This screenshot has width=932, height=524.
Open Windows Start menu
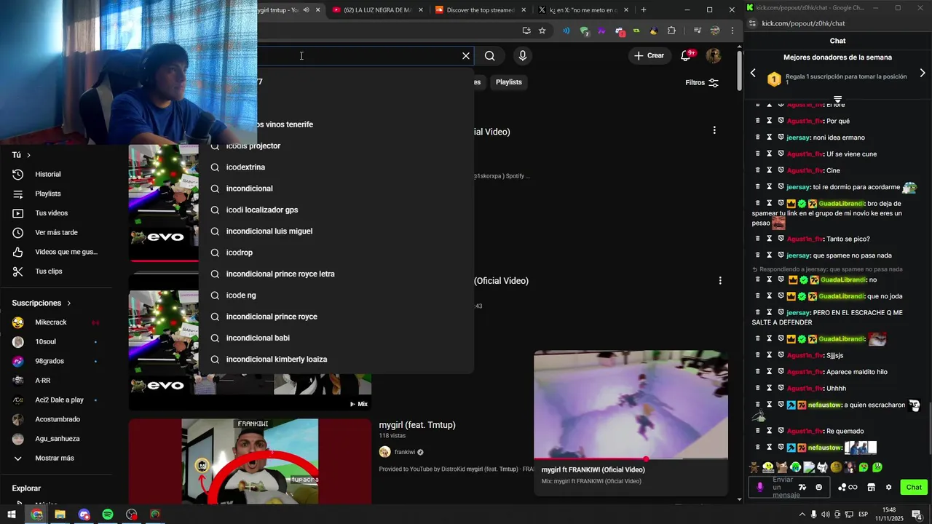click(12, 515)
